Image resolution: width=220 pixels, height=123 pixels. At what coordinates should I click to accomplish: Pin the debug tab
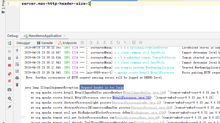click(x=9, y=107)
